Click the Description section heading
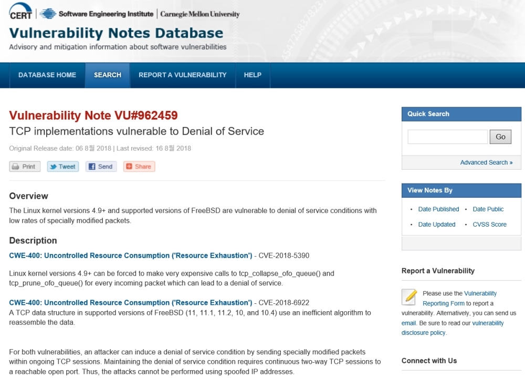Image resolution: width=525 pixels, height=378 pixels. pyautogui.click(x=33, y=240)
